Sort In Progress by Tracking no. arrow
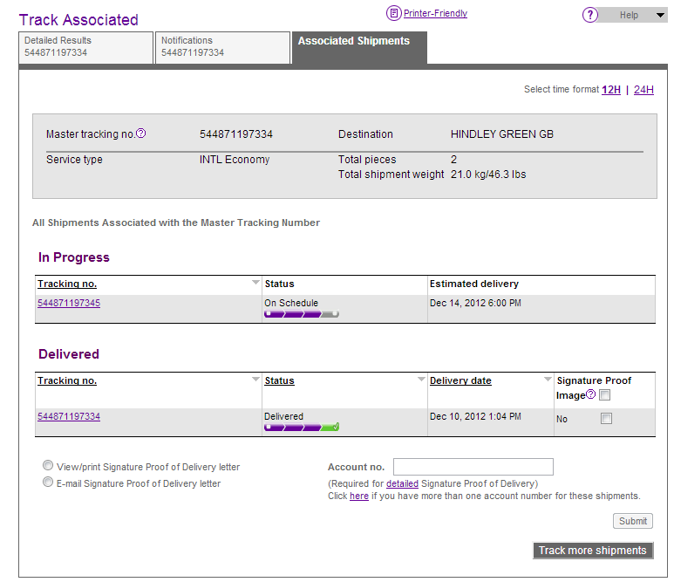Viewport: 674px width, 582px height. (255, 284)
